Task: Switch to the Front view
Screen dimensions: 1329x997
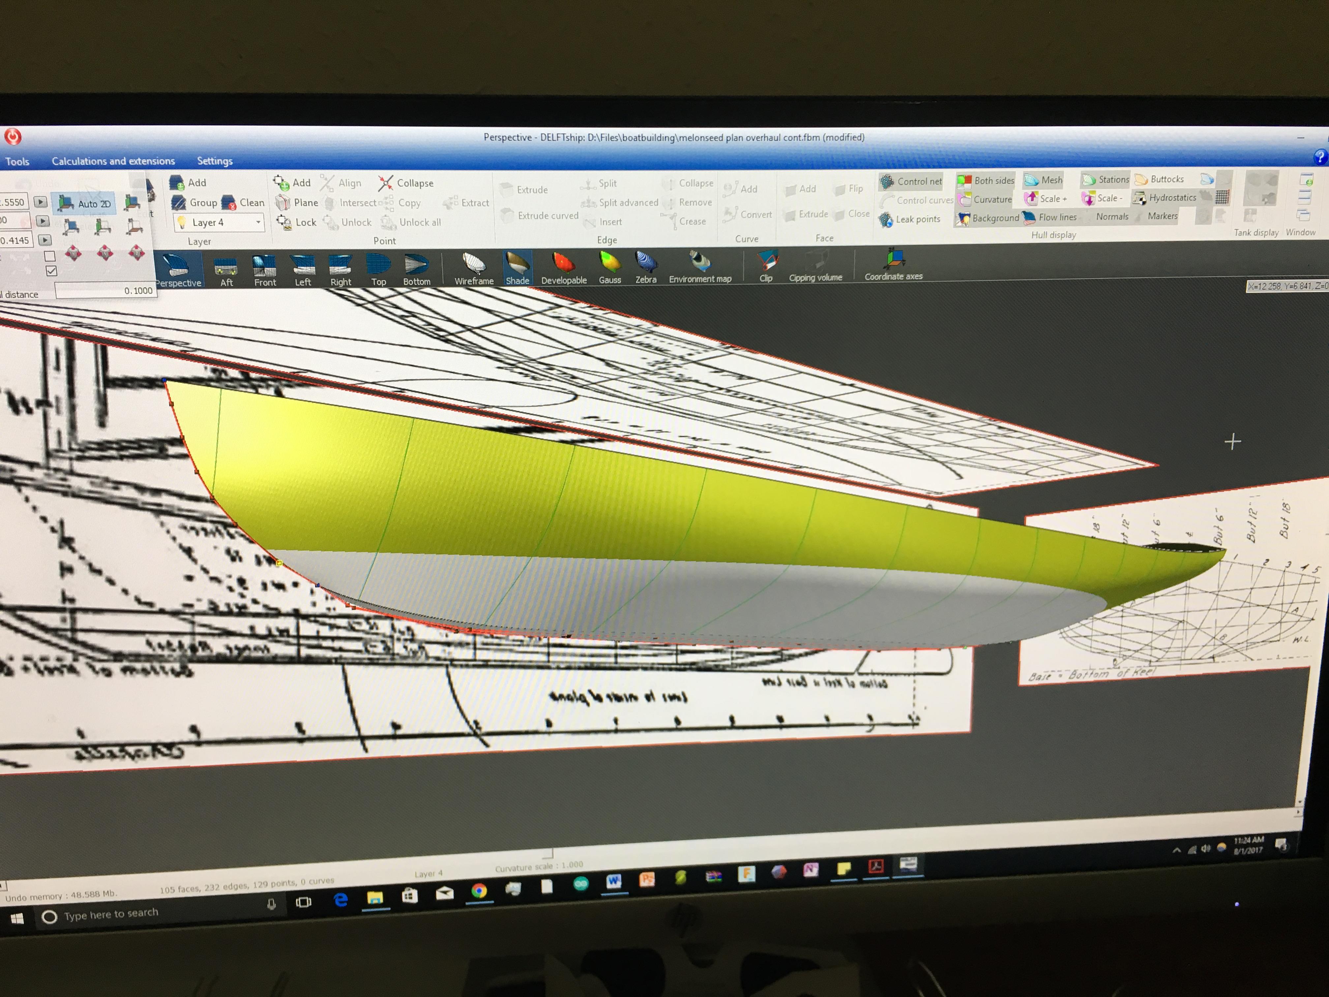Action: coord(264,270)
